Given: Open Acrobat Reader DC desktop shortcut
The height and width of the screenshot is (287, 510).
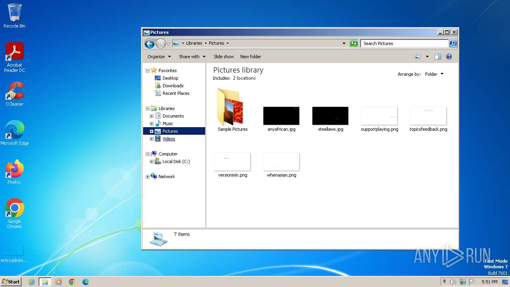Looking at the screenshot, I should click(x=14, y=57).
